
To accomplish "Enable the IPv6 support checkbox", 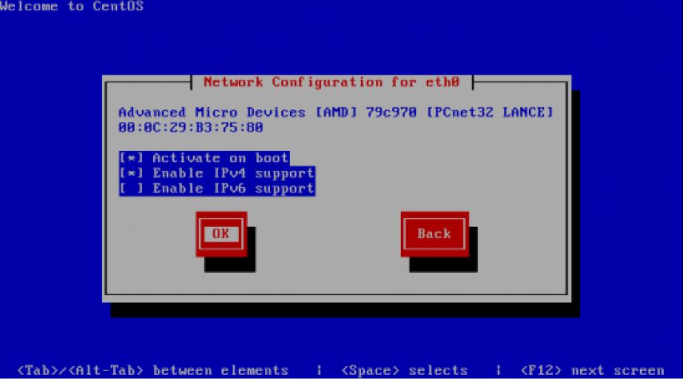I will coord(217,189).
